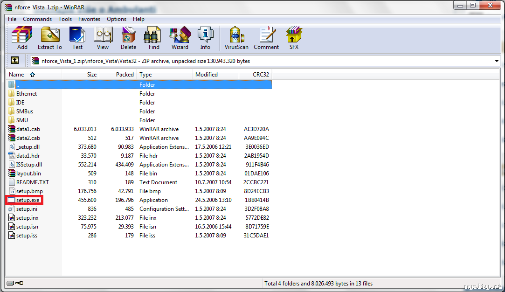This screenshot has height=292, width=505.
Task: Go up one folder level button
Action: point(15,60)
